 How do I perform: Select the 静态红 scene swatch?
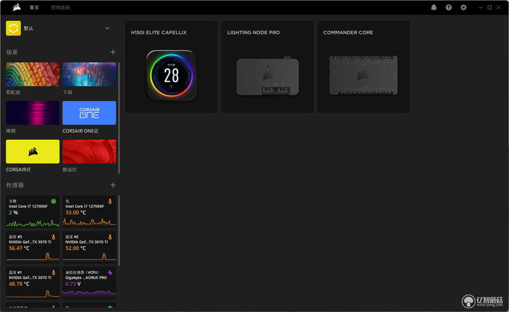[89, 151]
